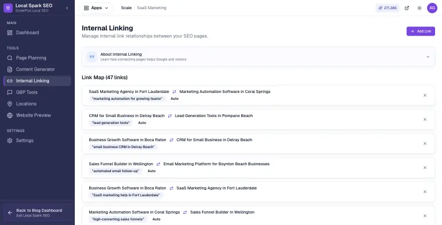
Task: Open Website Preview
Action: pos(37,115)
